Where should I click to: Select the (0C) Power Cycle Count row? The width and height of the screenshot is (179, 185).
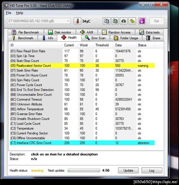click(82, 85)
